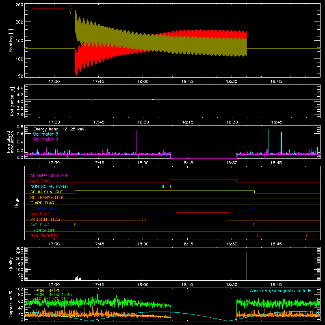
Task: Click the 4.0 tick on Roll period axis
Action: tap(20, 102)
